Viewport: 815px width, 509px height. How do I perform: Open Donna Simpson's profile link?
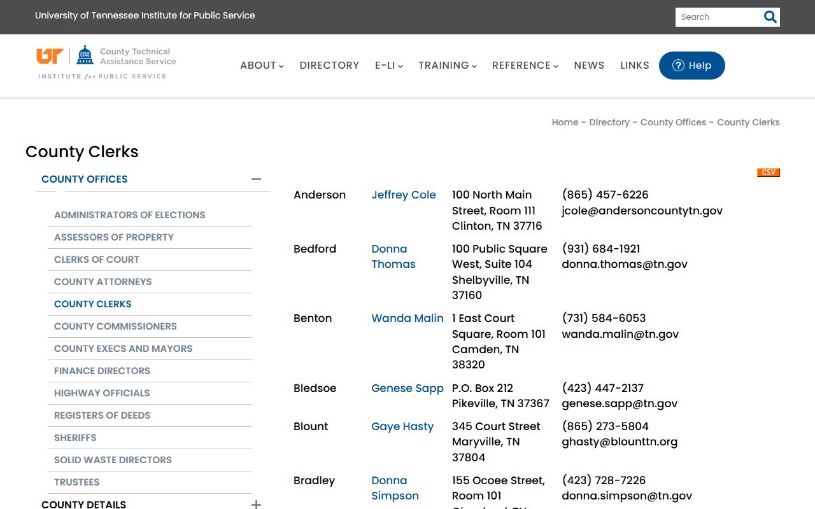click(x=395, y=488)
